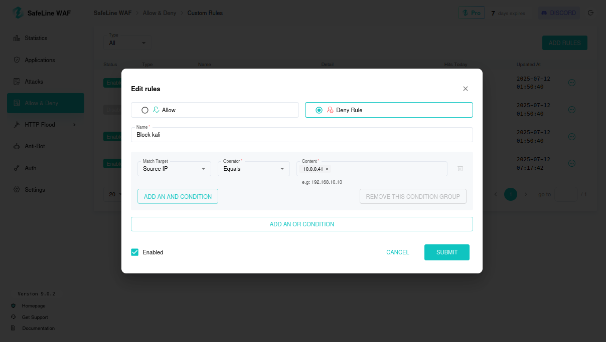Open the Operator Equals dropdown
This screenshot has height=342, width=606.
[254, 169]
